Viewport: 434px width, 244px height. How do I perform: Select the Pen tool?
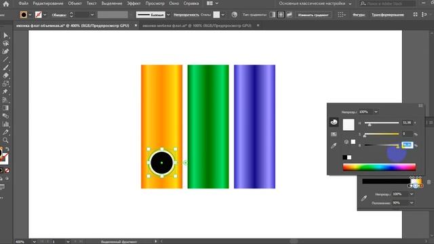[5, 52]
